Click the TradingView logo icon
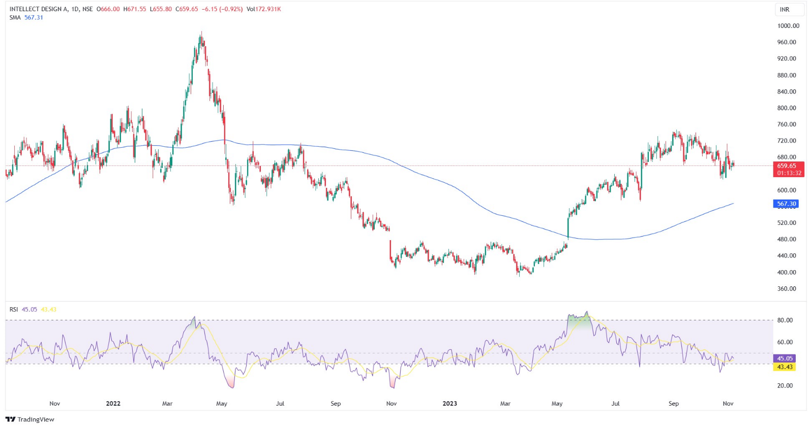This screenshot has height=428, width=812. pyautogui.click(x=10, y=419)
